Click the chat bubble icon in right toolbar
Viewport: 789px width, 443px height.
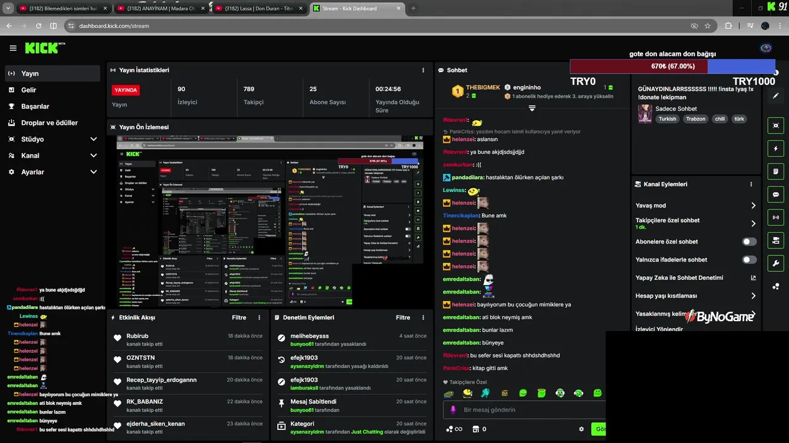pos(775,194)
